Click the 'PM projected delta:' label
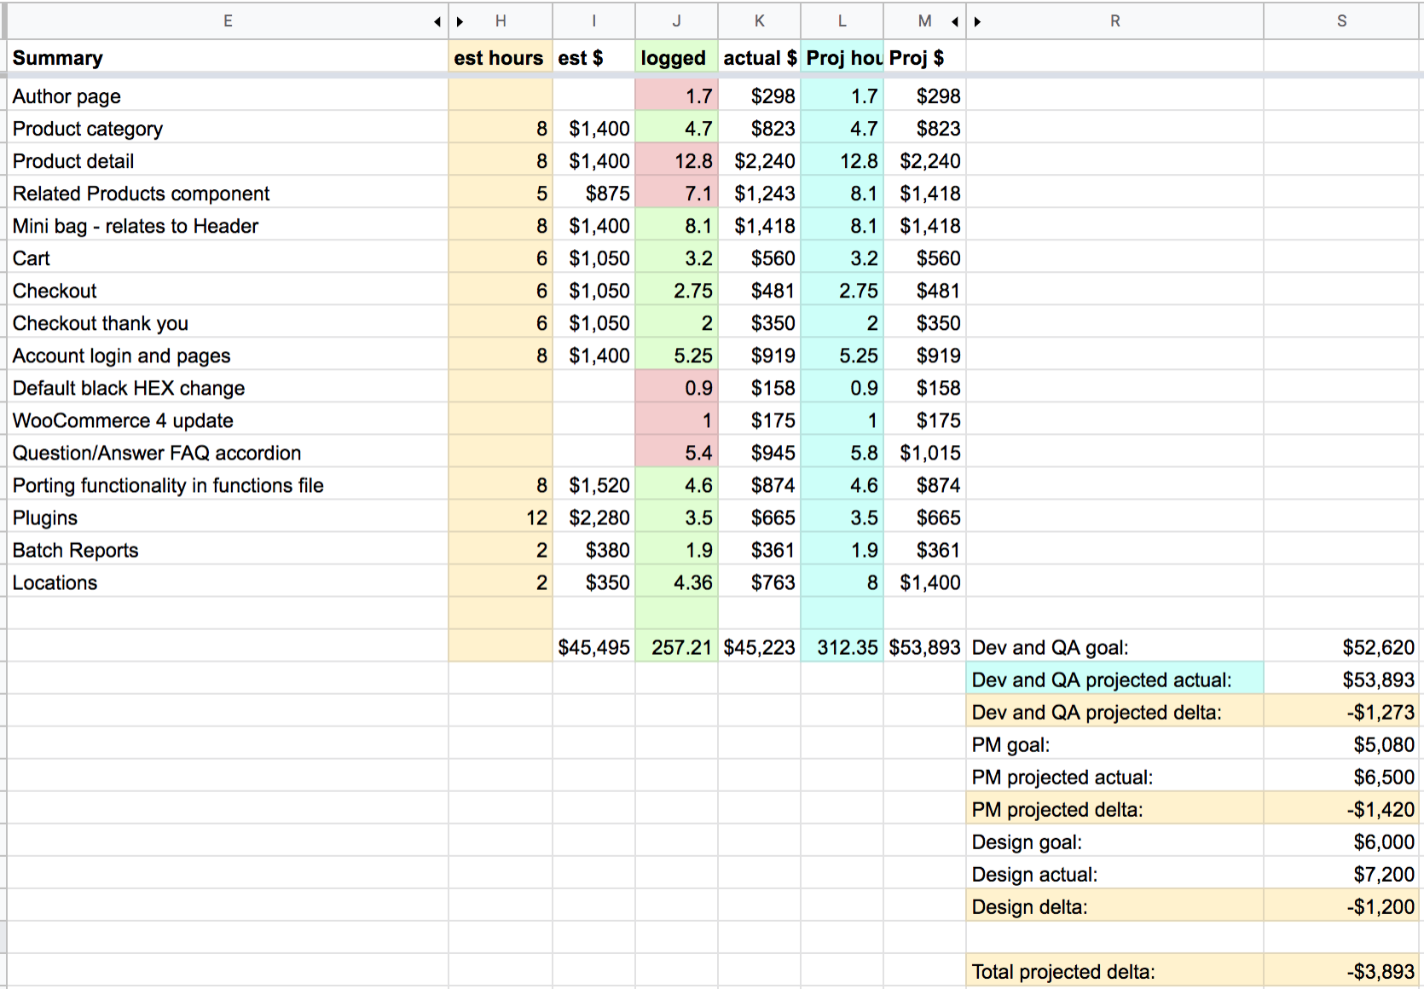The height and width of the screenshot is (989, 1424). coord(1114,808)
